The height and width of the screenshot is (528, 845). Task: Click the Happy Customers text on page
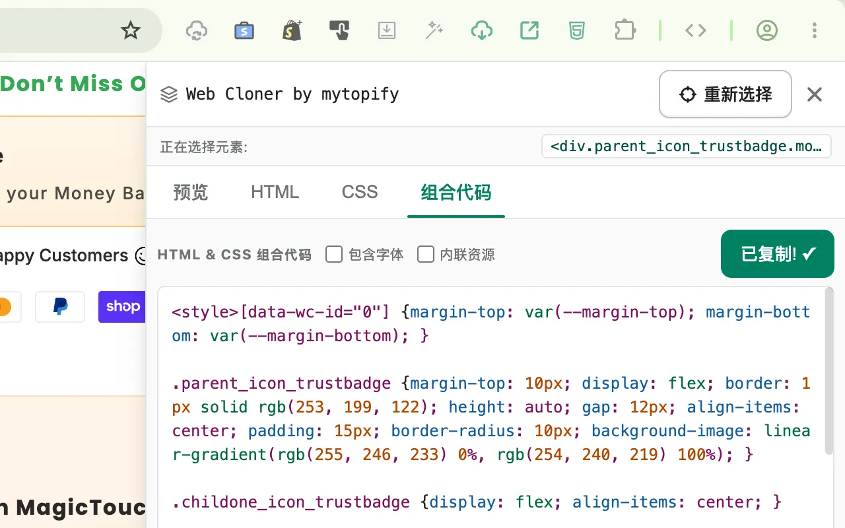(x=64, y=256)
